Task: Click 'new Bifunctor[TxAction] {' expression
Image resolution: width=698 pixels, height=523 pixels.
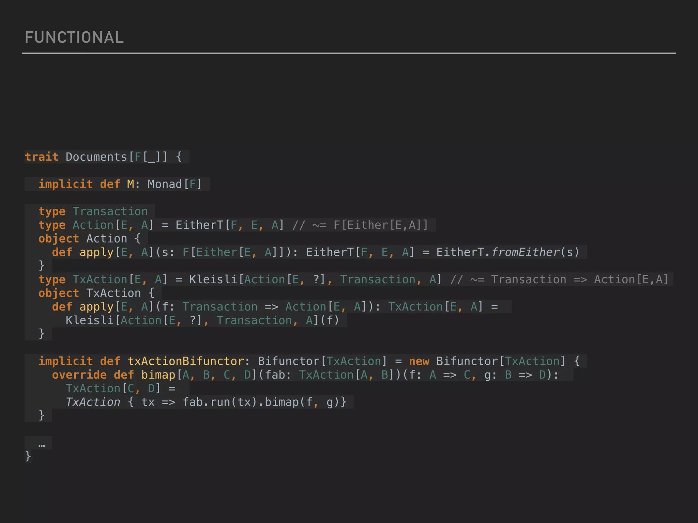Action: 494,361
